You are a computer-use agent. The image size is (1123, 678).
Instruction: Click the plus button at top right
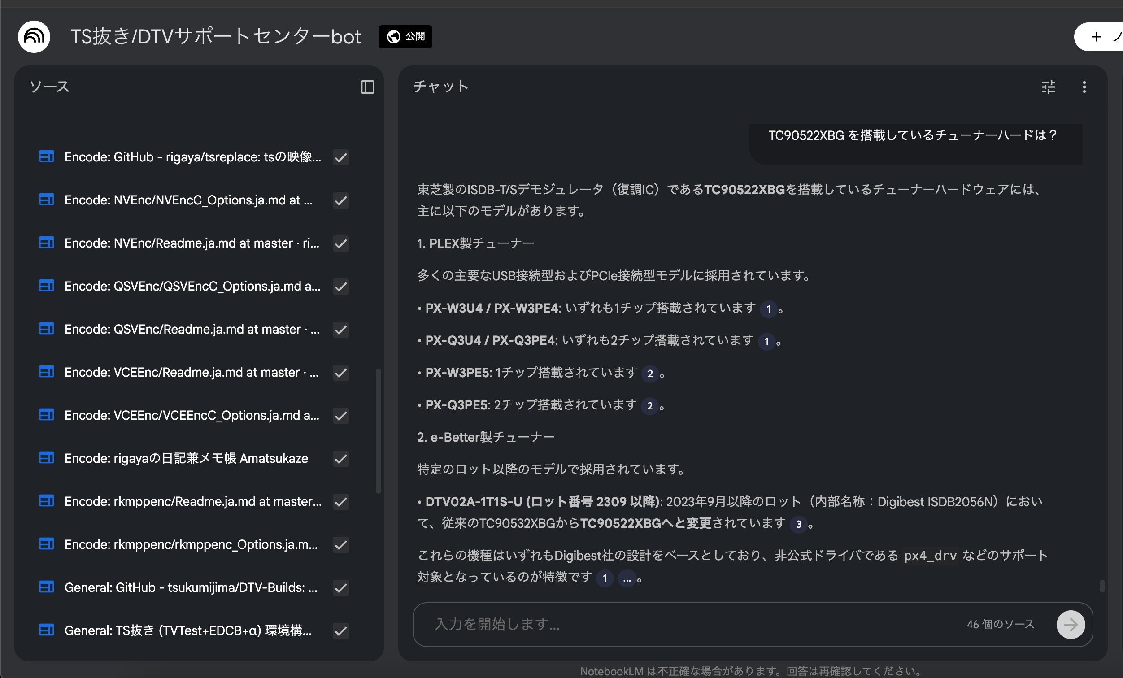pyautogui.click(x=1096, y=36)
